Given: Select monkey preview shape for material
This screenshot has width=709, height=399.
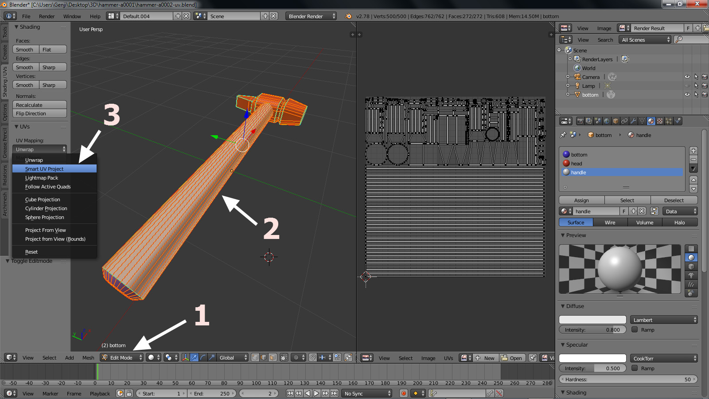Looking at the screenshot, I should (691, 275).
